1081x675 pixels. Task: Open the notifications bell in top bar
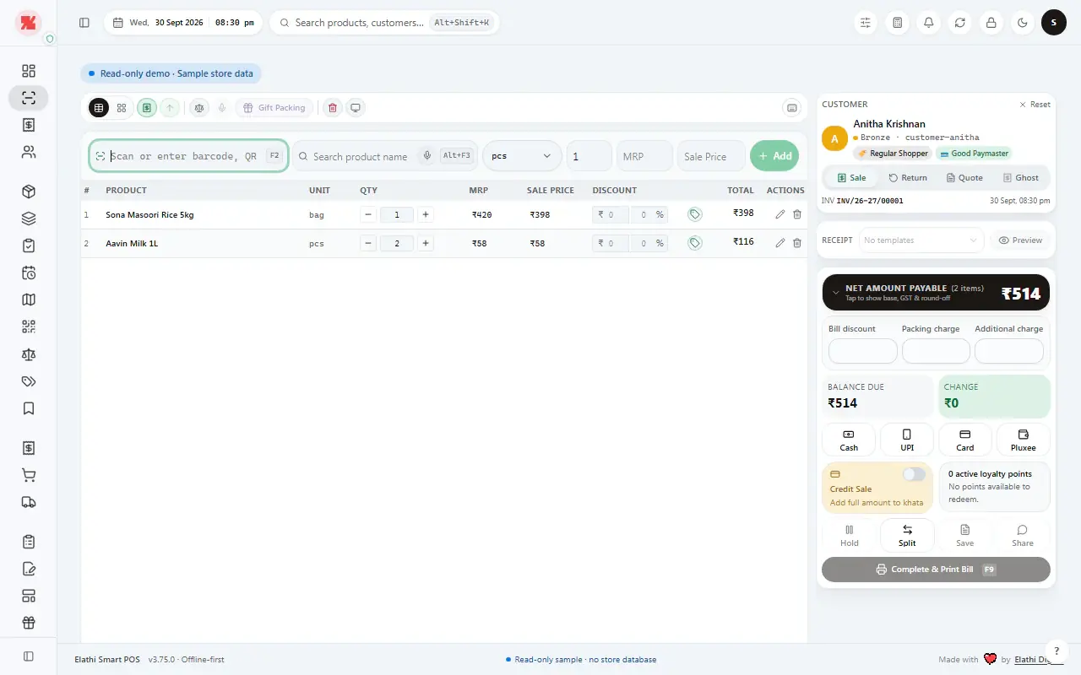[929, 23]
